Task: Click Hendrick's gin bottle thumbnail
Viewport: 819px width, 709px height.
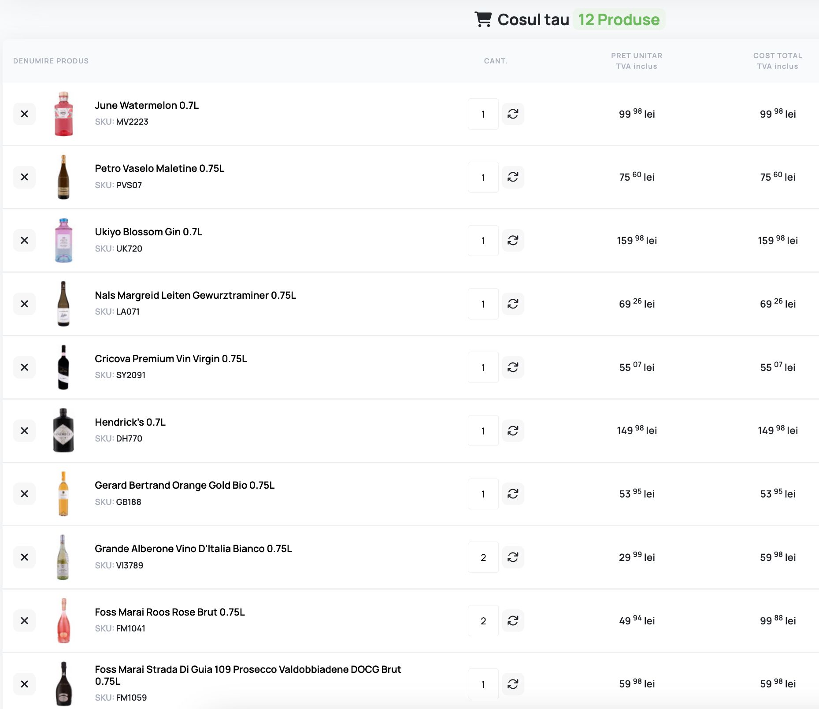Action: click(x=63, y=431)
